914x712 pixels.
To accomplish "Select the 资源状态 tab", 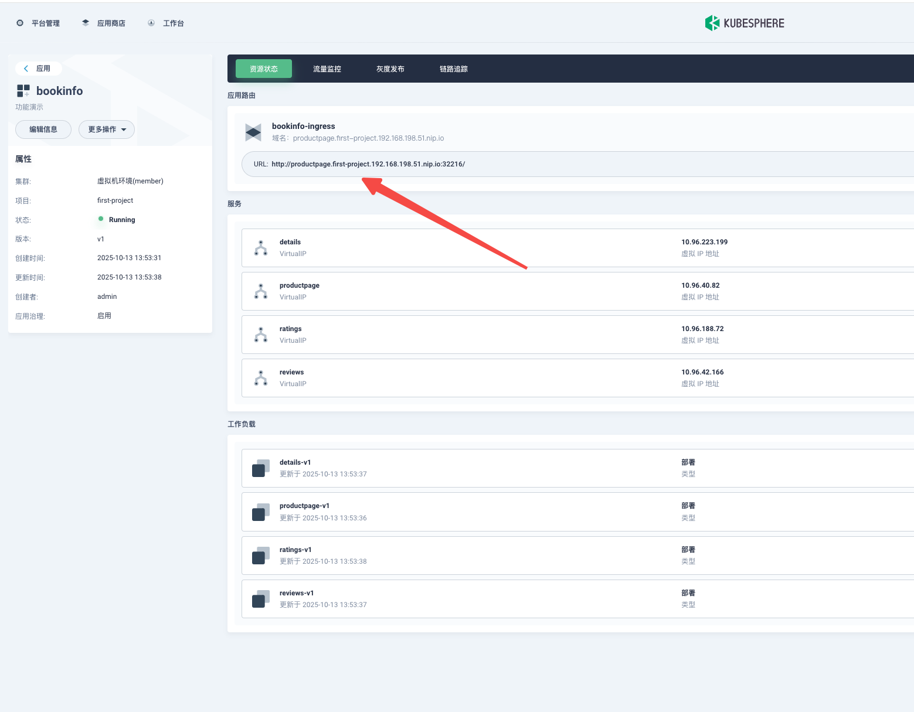I will pyautogui.click(x=264, y=69).
